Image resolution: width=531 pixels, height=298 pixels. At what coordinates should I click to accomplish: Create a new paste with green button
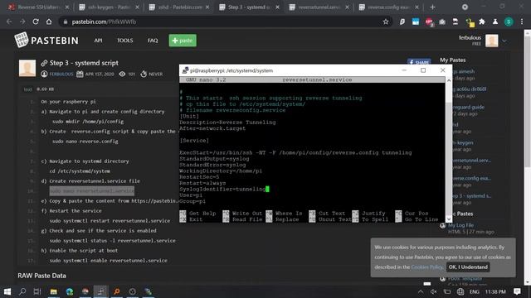point(183,41)
